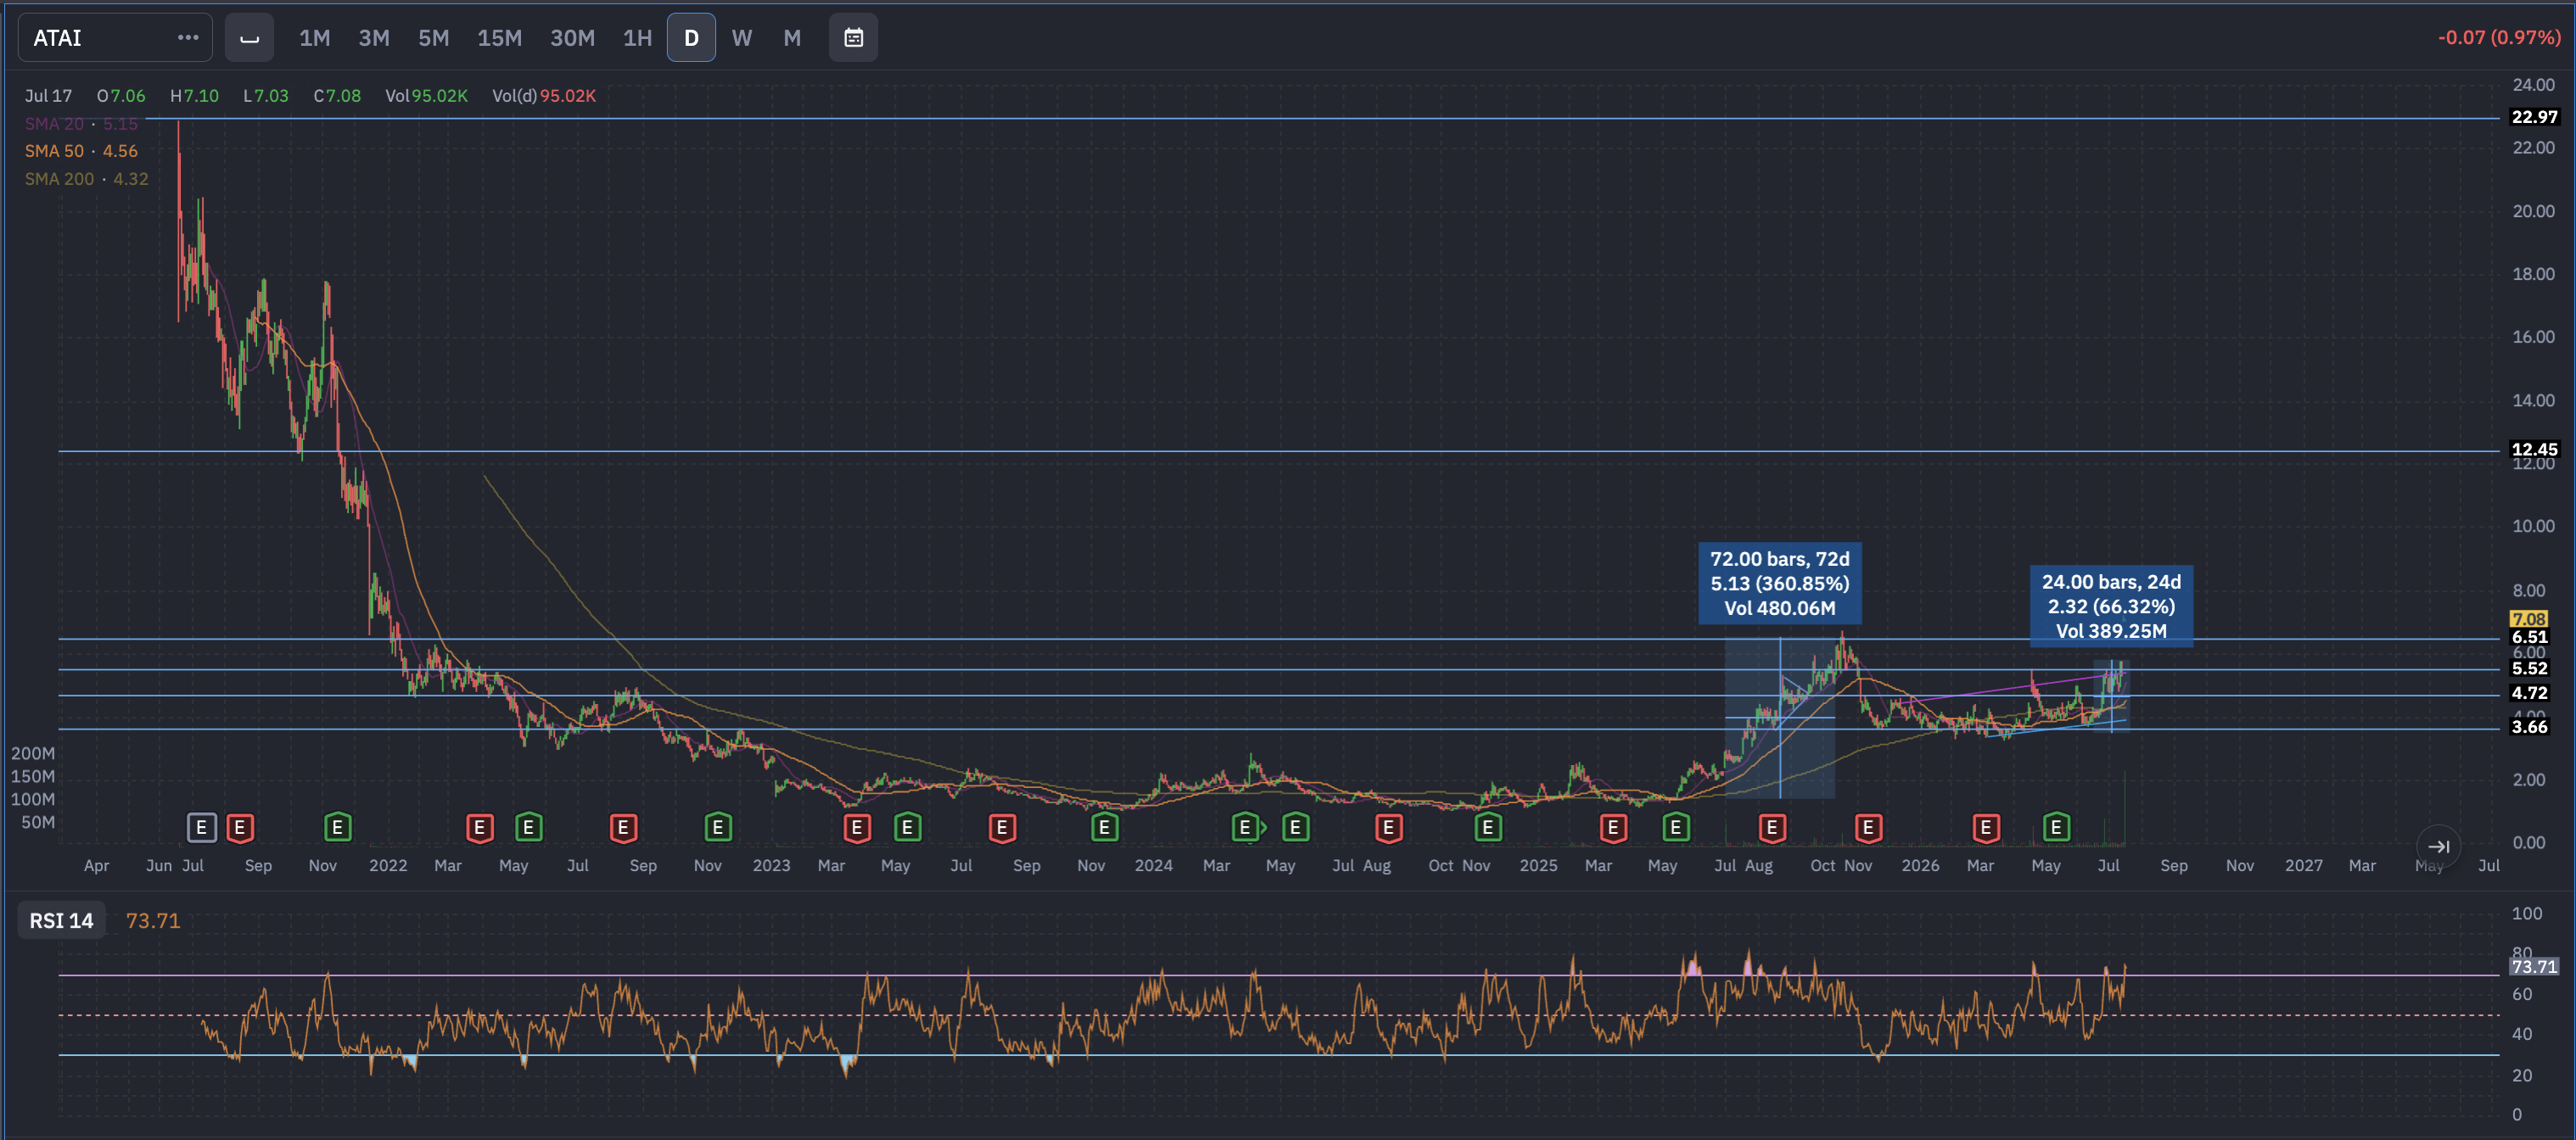Open the red earnings marker near Mar 2026

pyautogui.click(x=1986, y=827)
